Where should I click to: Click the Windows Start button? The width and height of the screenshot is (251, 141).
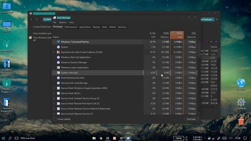(x=3, y=138)
